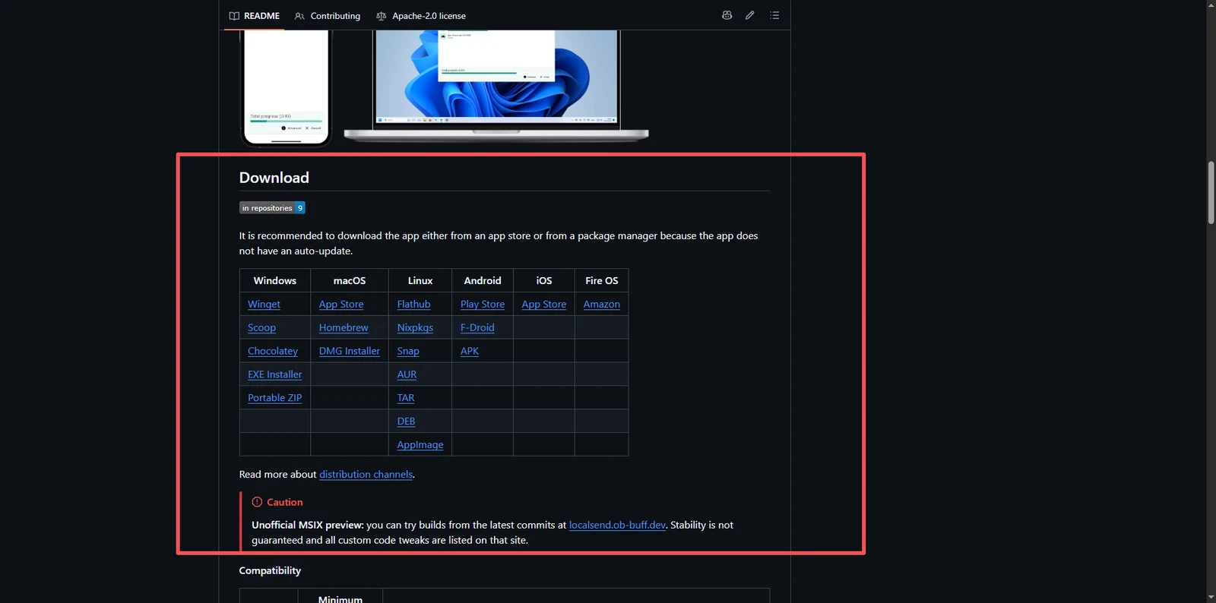Open the App Store link in the iOS column

544,305
